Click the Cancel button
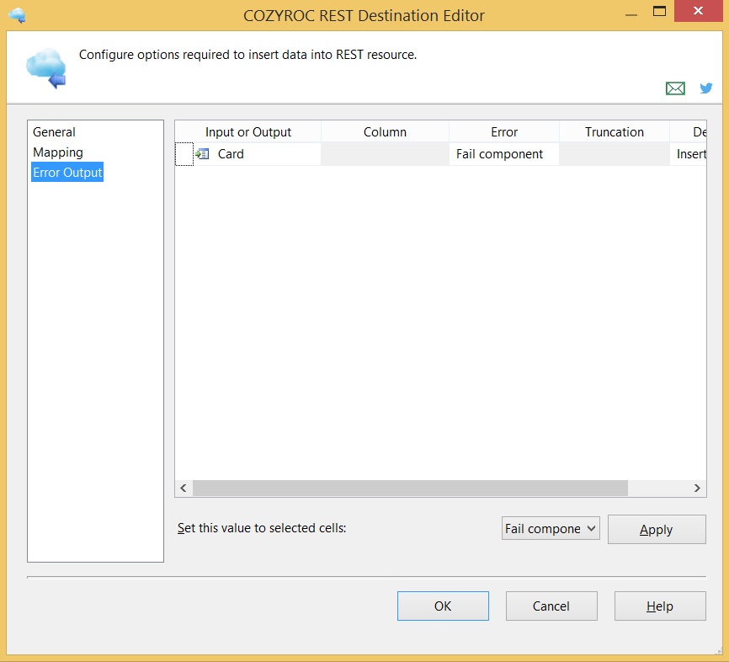Image resolution: width=729 pixels, height=662 pixels. tap(551, 606)
